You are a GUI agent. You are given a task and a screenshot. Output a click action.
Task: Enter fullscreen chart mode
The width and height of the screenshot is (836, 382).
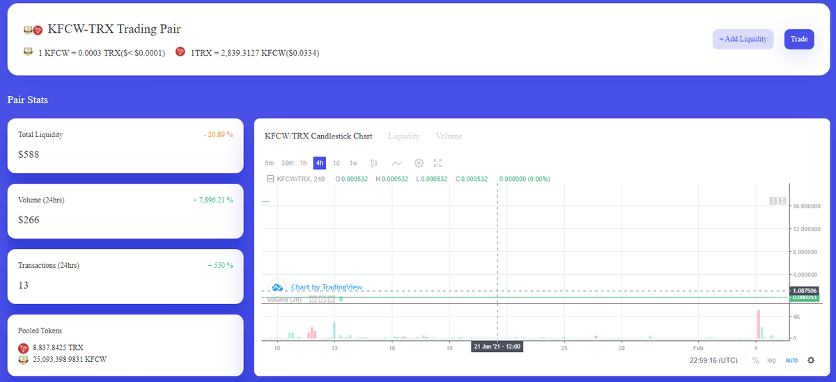click(438, 163)
